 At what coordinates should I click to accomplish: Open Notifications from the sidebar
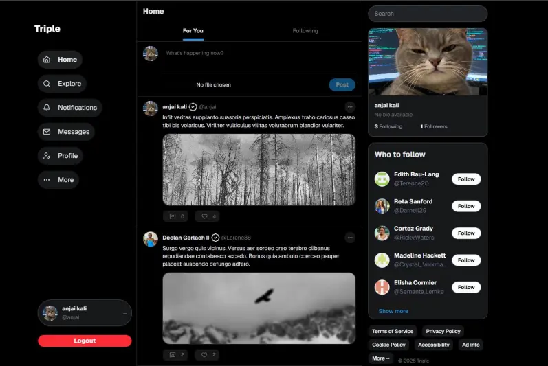point(70,108)
